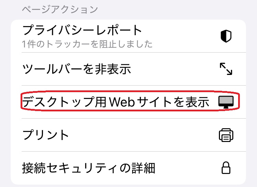257x187 pixels.
Task: Select the プリント menu item
Action: click(x=46, y=135)
